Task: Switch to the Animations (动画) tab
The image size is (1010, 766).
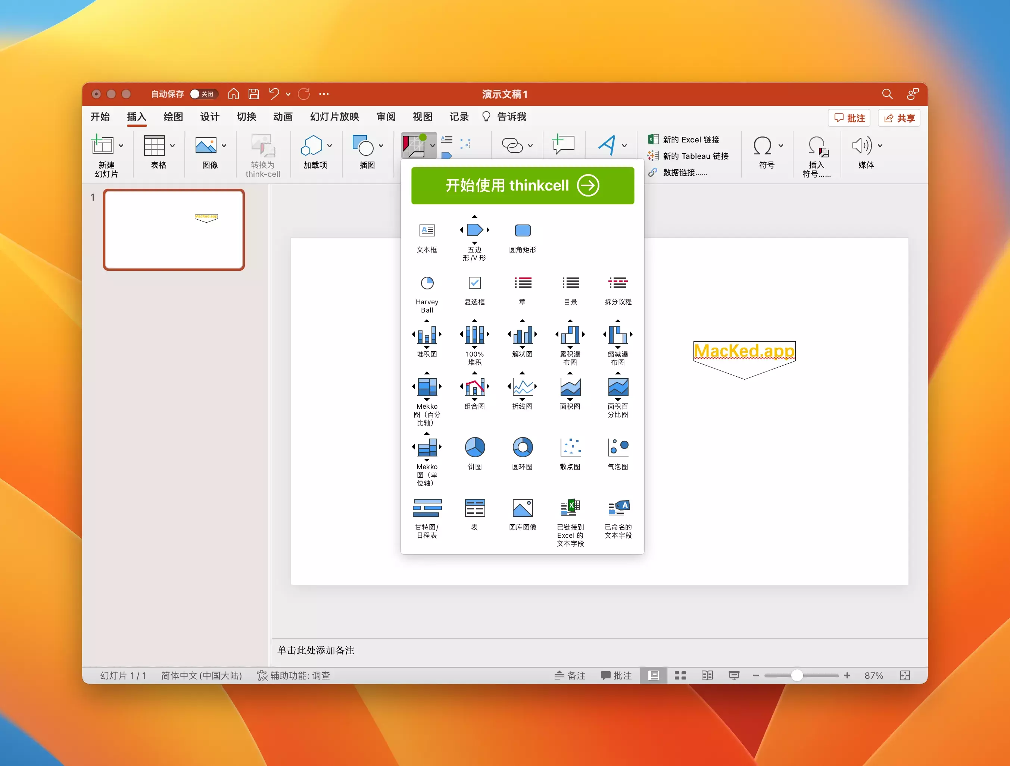Action: pos(283,117)
